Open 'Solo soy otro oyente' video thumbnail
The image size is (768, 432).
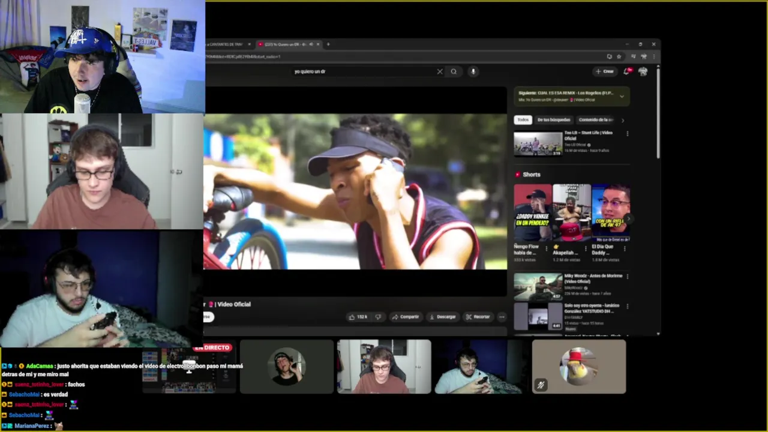538,316
